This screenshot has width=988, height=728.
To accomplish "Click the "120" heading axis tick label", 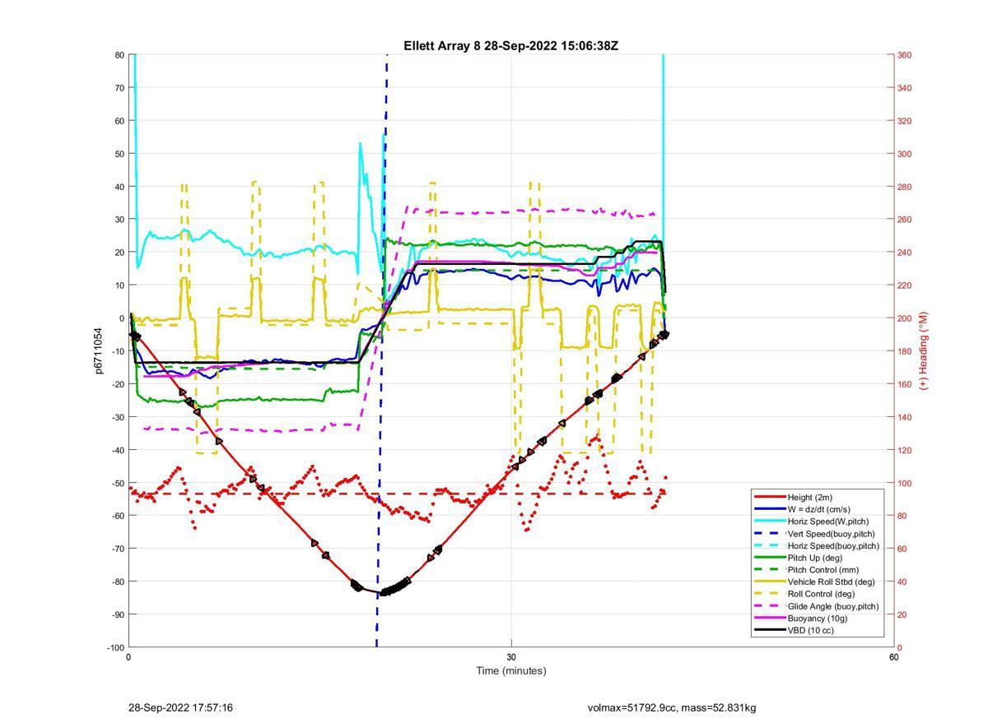I will coord(905,450).
